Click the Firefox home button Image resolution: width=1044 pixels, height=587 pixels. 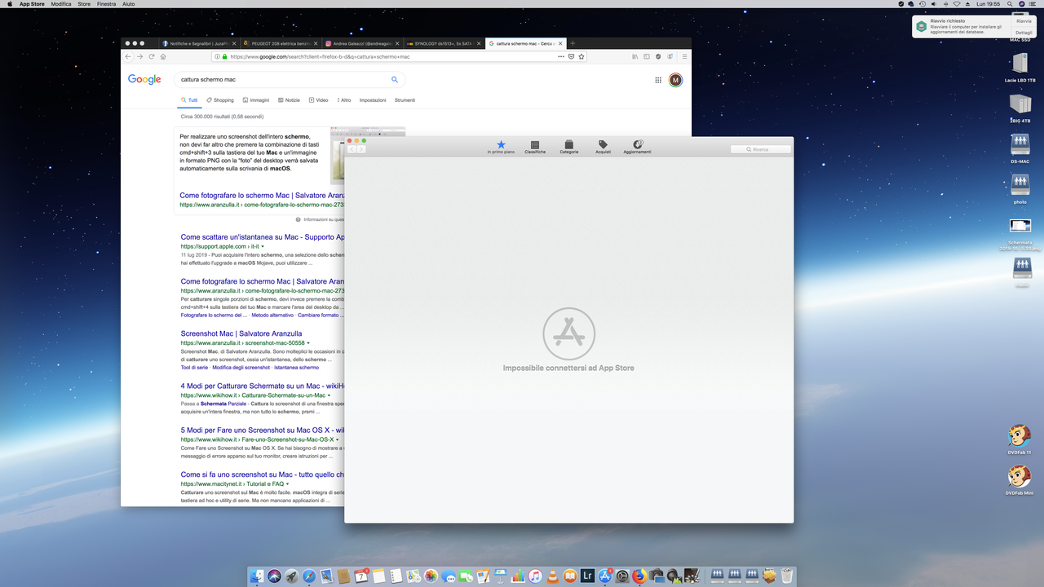163,56
